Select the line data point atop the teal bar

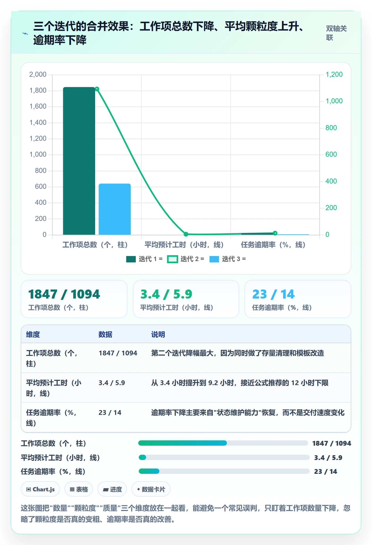pyautogui.click(x=97, y=89)
